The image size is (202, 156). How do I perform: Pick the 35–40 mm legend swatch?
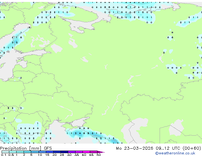point(79,152)
